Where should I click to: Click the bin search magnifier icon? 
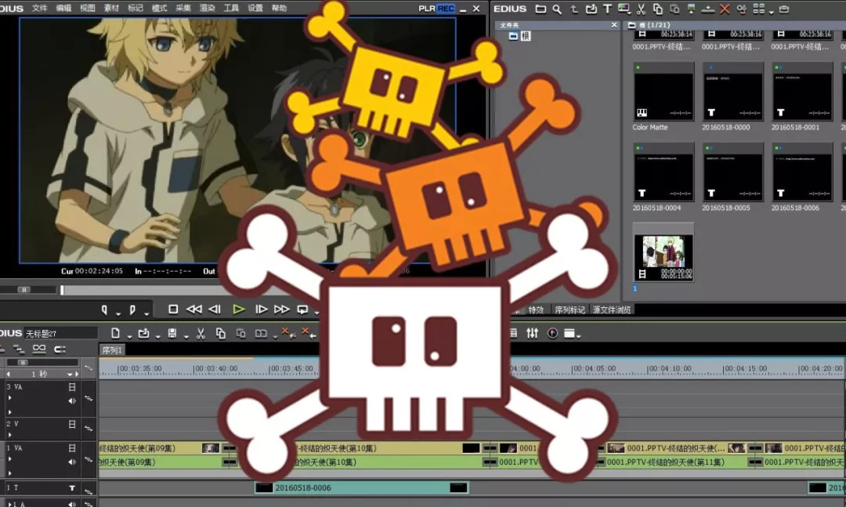(x=557, y=9)
